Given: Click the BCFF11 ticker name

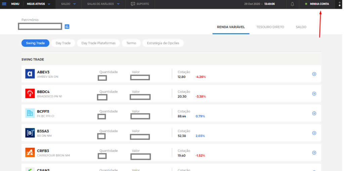Looking at the screenshot, I should [43, 111].
